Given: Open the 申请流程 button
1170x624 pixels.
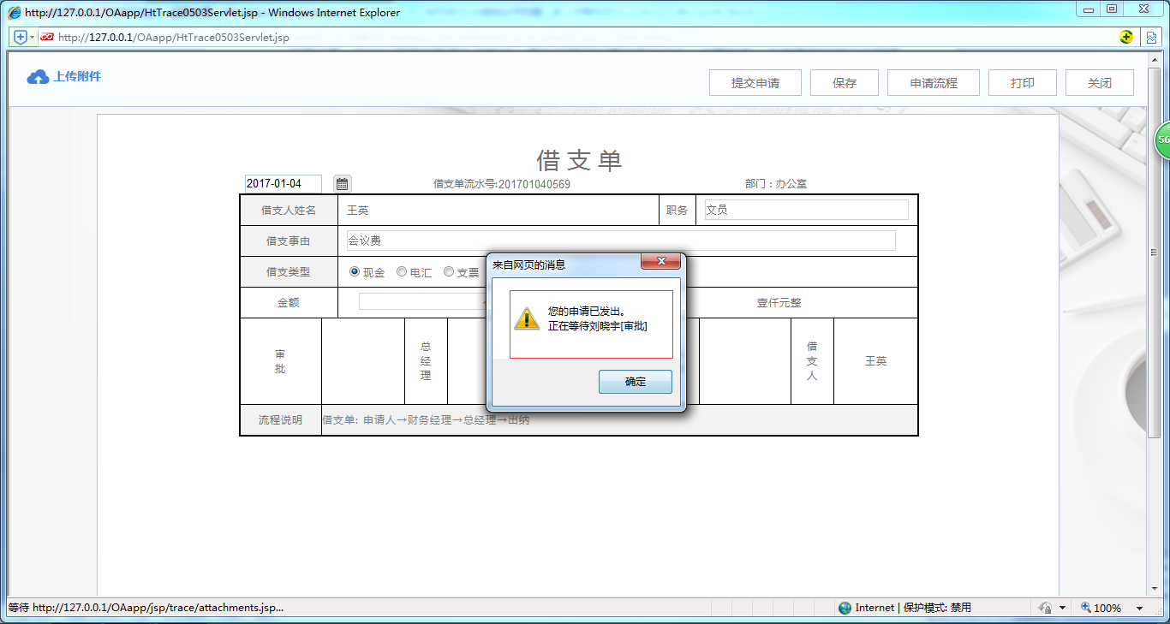Looking at the screenshot, I should coord(934,83).
